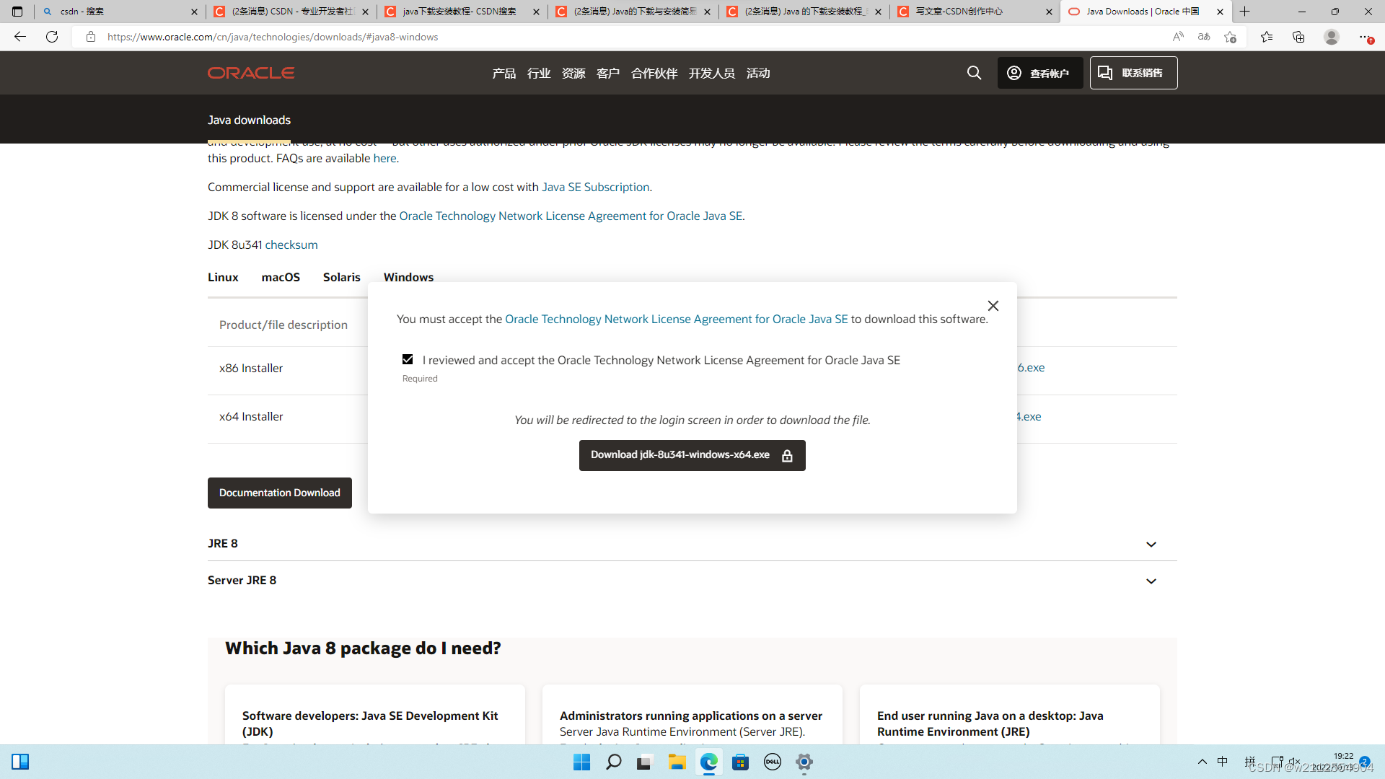This screenshot has height=779, width=1385.
Task: Click the x86 Installer row label
Action: tap(251, 368)
